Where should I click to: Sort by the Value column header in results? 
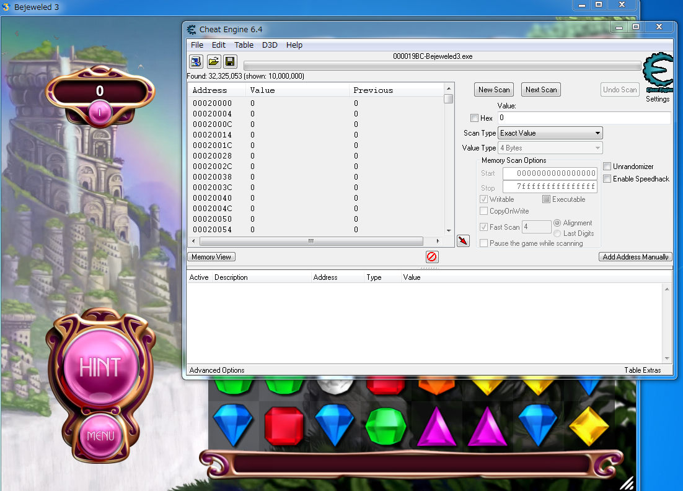tap(297, 90)
